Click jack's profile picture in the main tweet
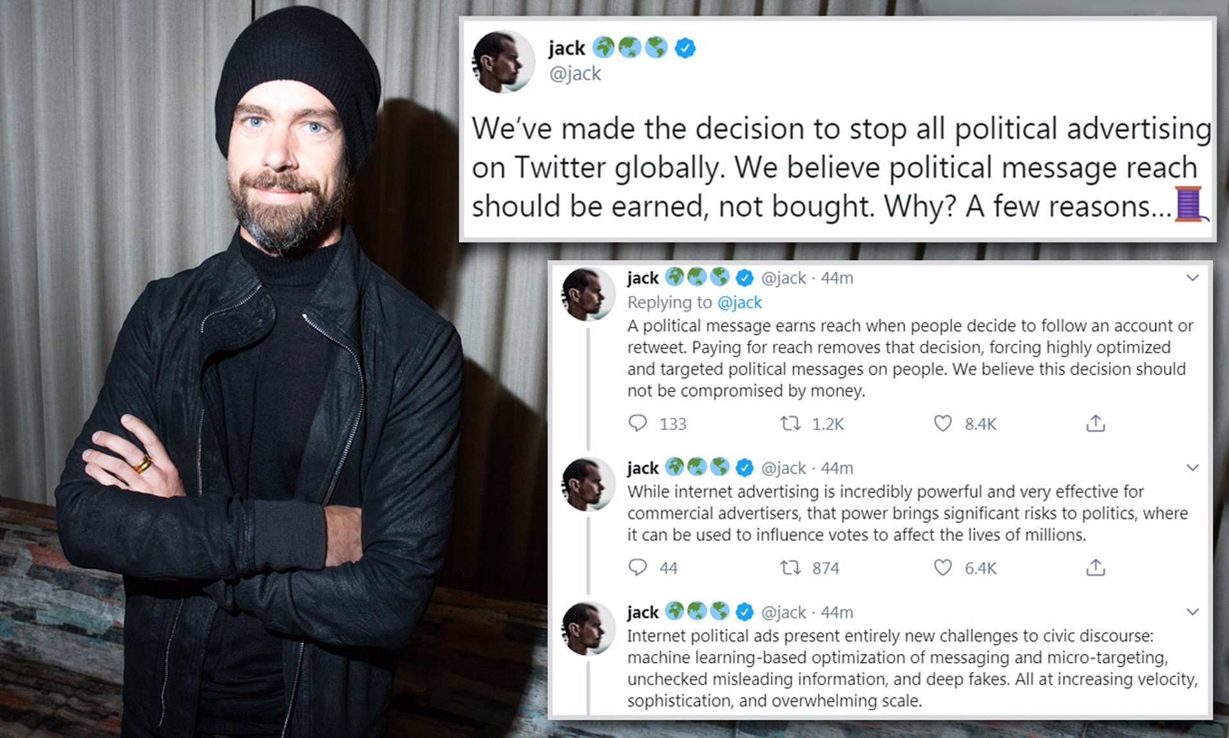The width and height of the screenshot is (1229, 738). 504,61
